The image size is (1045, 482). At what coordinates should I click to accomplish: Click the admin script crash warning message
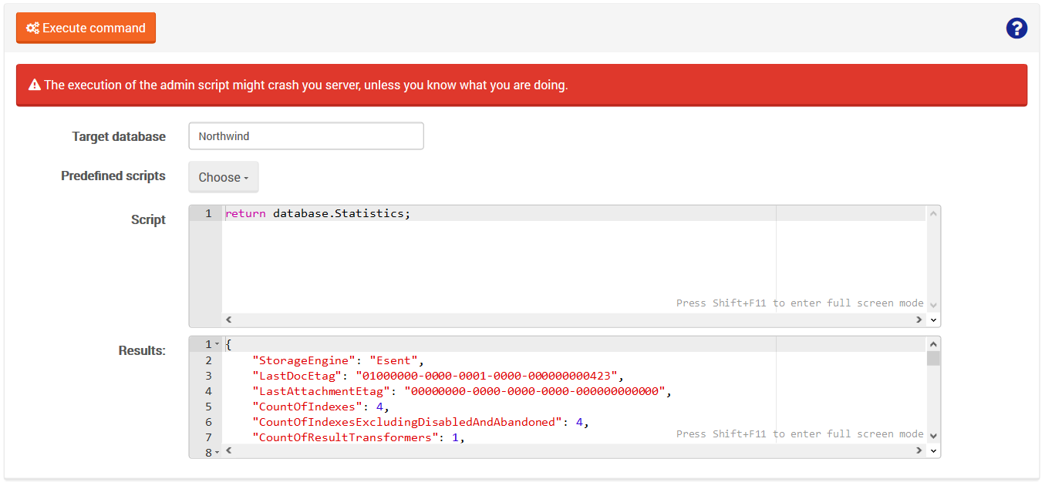pos(306,85)
